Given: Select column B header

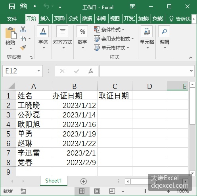Looking at the screenshot, I should pyautogui.click(x=74, y=86).
